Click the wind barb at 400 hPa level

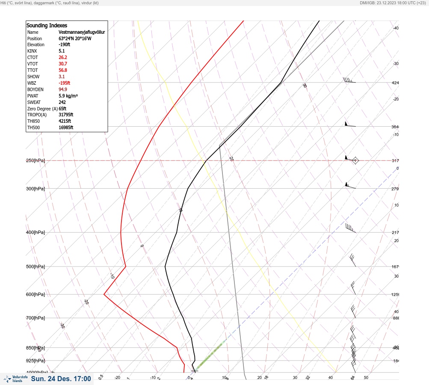click(350, 228)
